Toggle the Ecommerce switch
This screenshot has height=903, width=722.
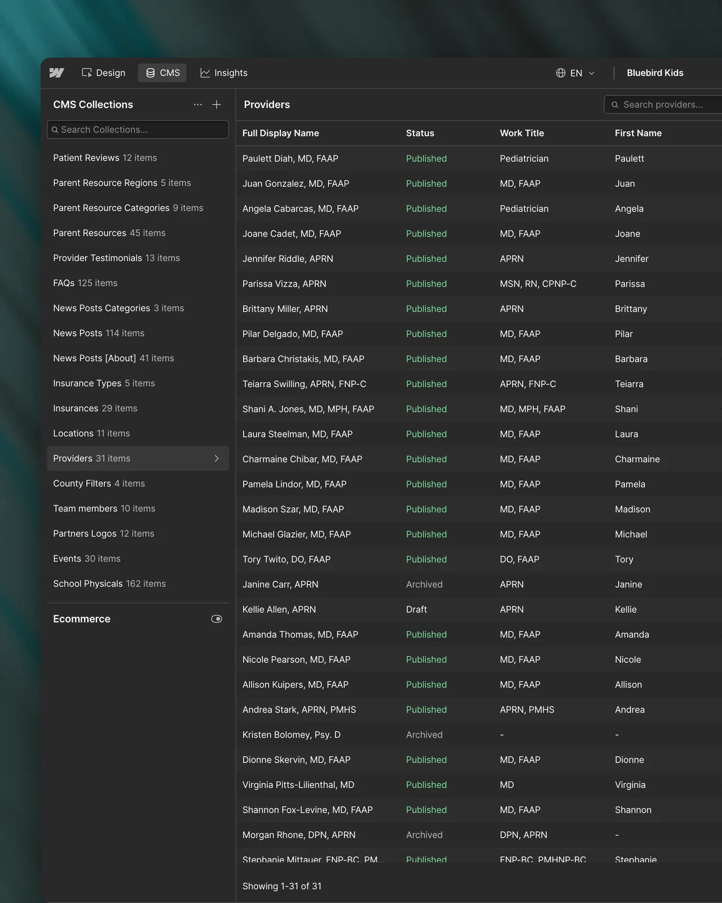coord(217,619)
